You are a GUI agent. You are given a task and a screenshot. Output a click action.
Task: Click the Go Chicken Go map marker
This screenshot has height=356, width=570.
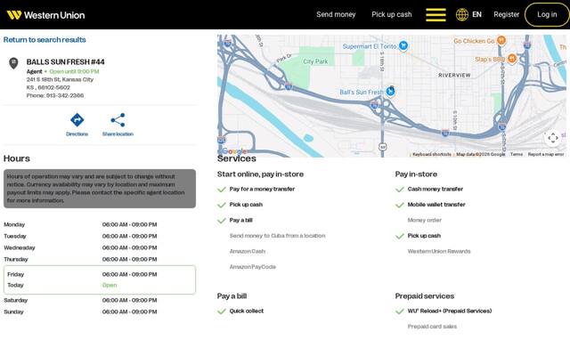click(501, 40)
